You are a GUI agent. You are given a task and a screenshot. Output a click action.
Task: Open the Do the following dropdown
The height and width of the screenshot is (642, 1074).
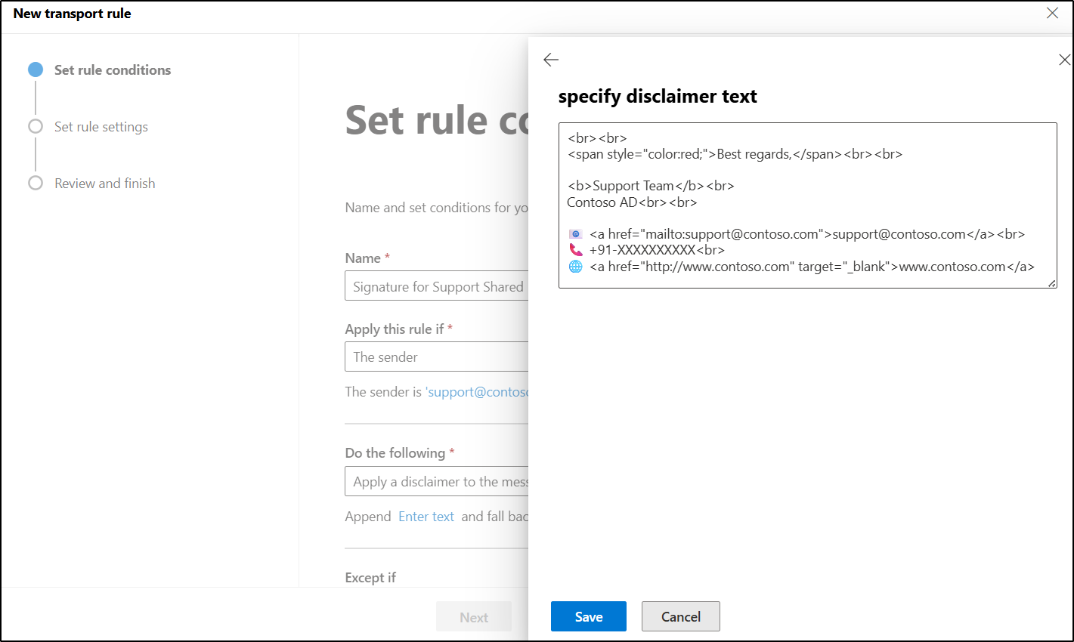[437, 481]
